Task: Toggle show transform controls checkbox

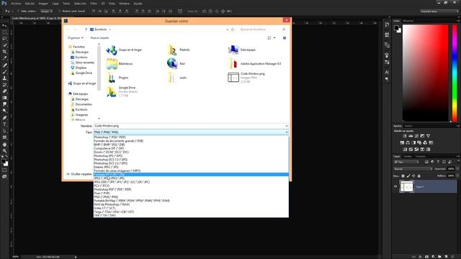Action: tap(59, 12)
